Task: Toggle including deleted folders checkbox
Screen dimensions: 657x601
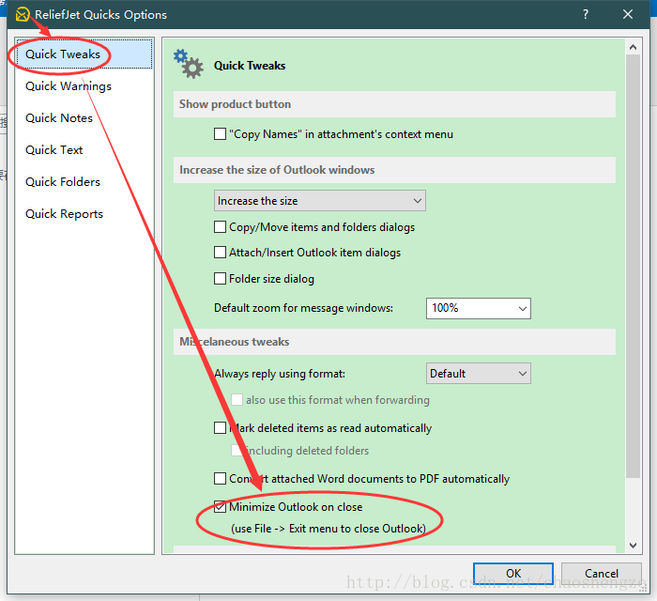Action: click(x=237, y=451)
